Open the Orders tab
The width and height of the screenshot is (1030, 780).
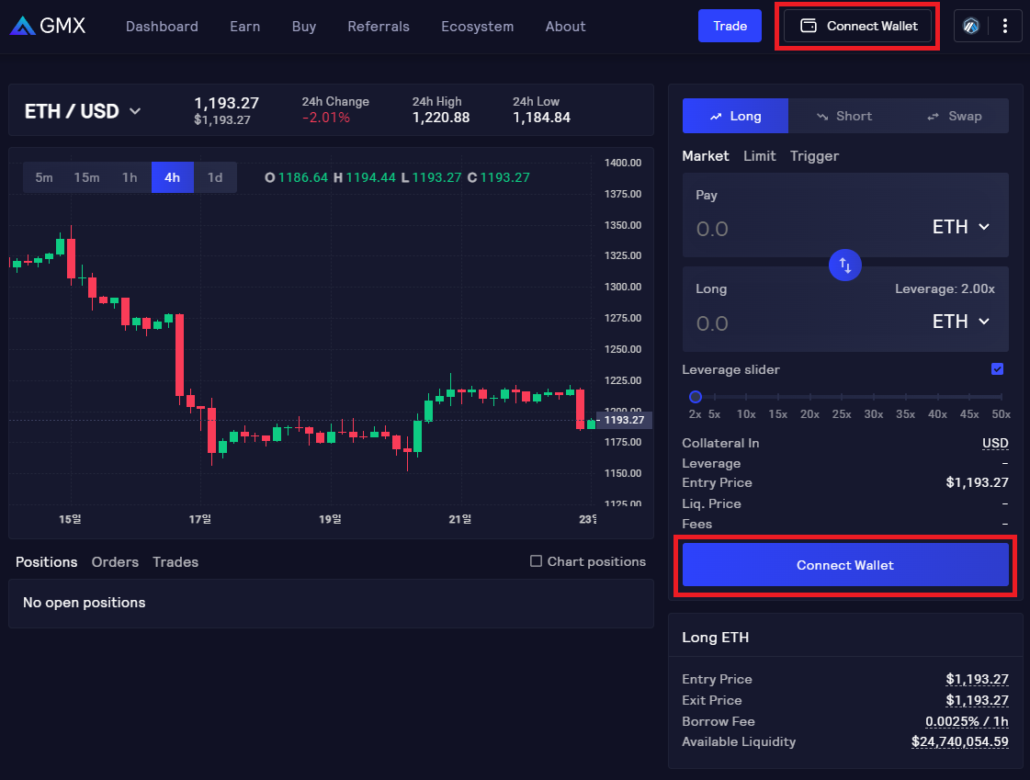(115, 562)
